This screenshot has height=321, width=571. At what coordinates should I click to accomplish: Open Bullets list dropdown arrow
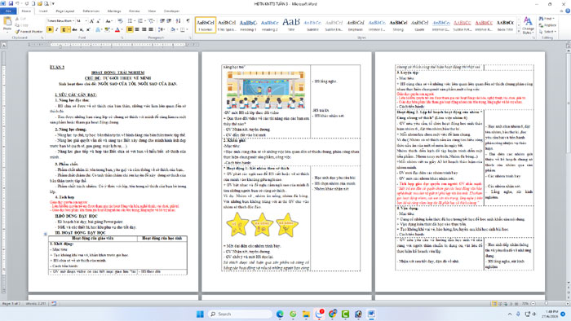(x=134, y=21)
